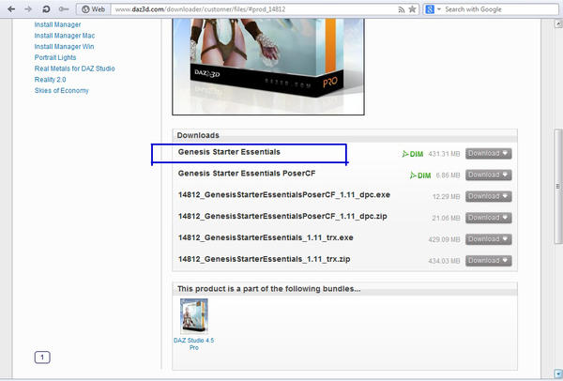Go to page 1 in the pagination
The image size is (563, 381).
click(42, 358)
